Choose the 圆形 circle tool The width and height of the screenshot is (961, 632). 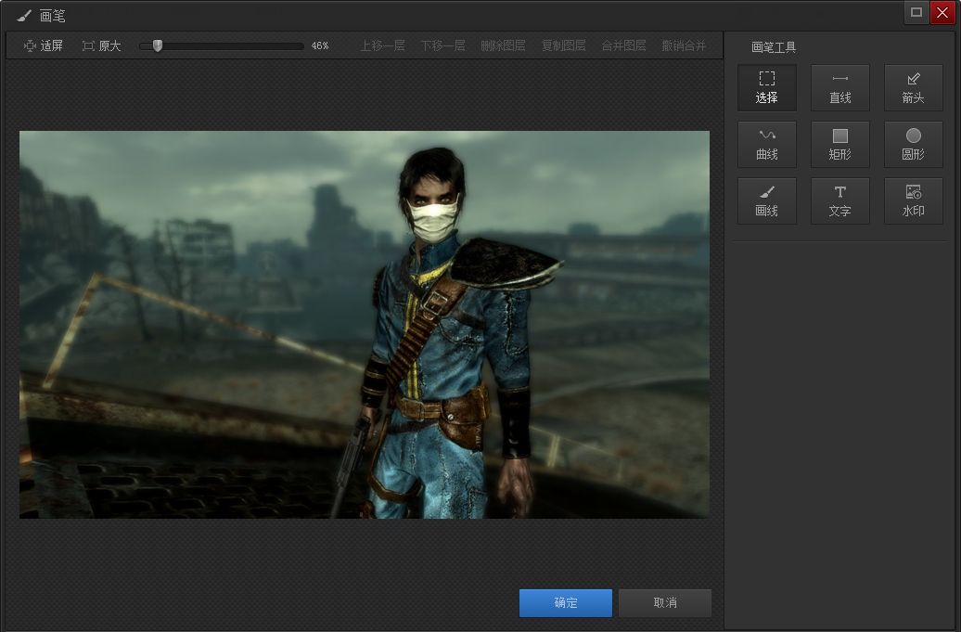[x=913, y=145]
